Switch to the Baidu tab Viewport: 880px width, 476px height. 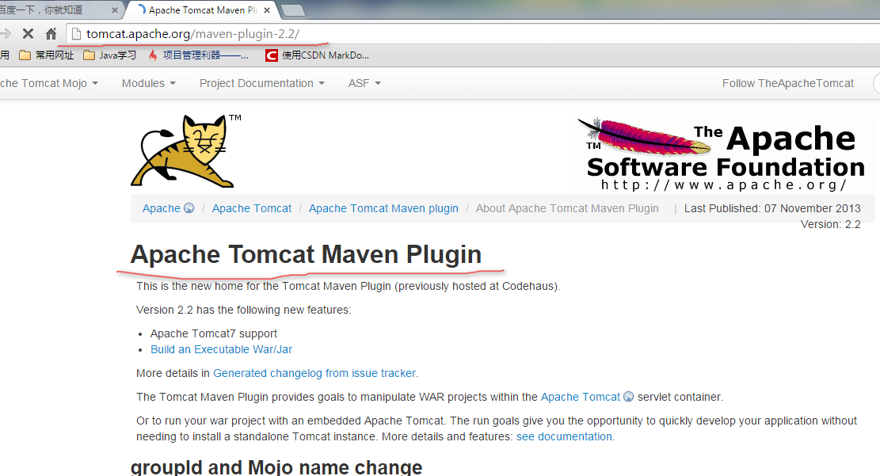[56, 10]
